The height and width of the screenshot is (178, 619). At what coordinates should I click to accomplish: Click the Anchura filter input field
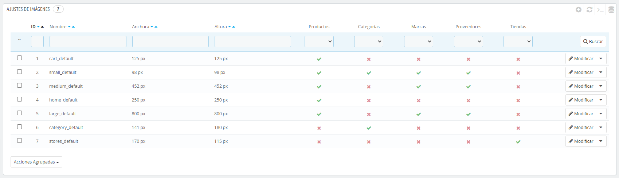coord(170,42)
